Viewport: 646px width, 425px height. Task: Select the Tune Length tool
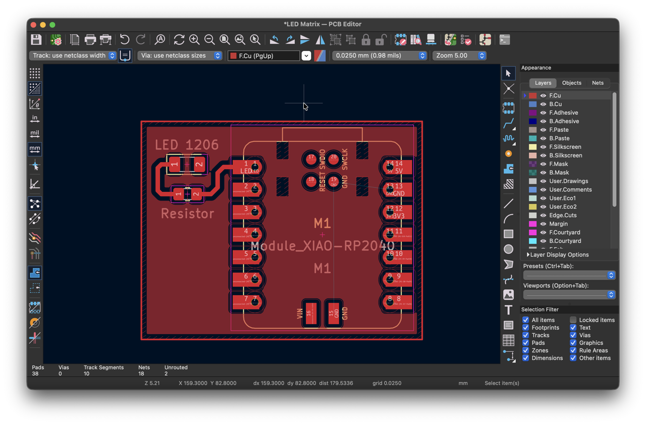[508, 138]
